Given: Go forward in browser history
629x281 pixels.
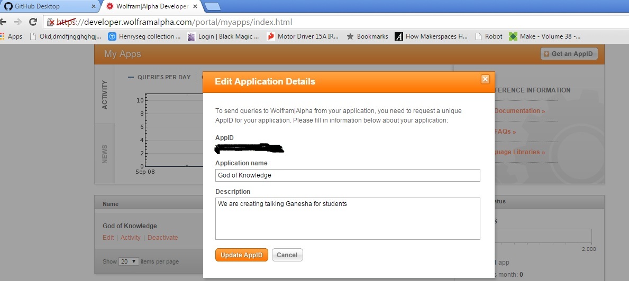Looking at the screenshot, I should 17,22.
